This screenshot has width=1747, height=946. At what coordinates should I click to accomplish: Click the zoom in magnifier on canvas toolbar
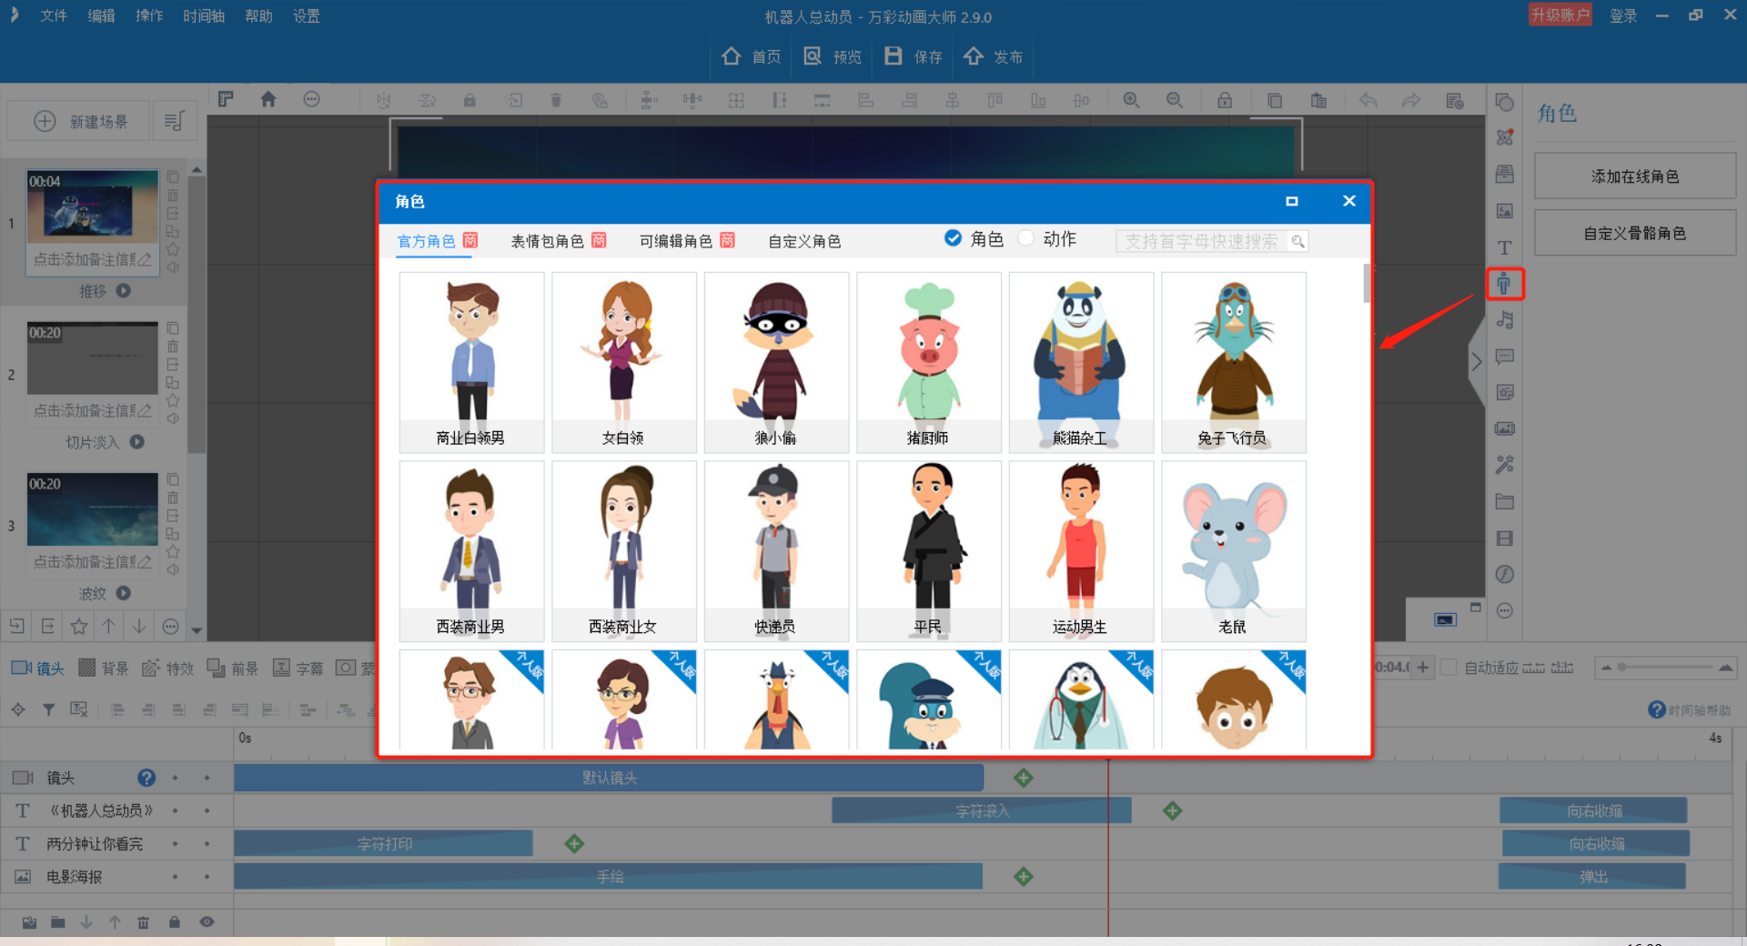coord(1131,100)
